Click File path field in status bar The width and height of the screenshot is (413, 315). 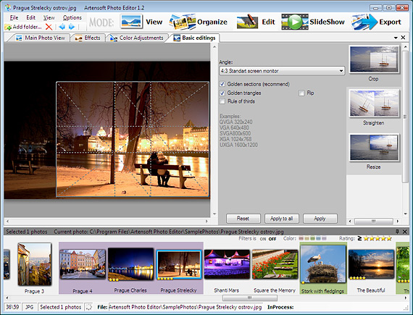tap(185, 307)
